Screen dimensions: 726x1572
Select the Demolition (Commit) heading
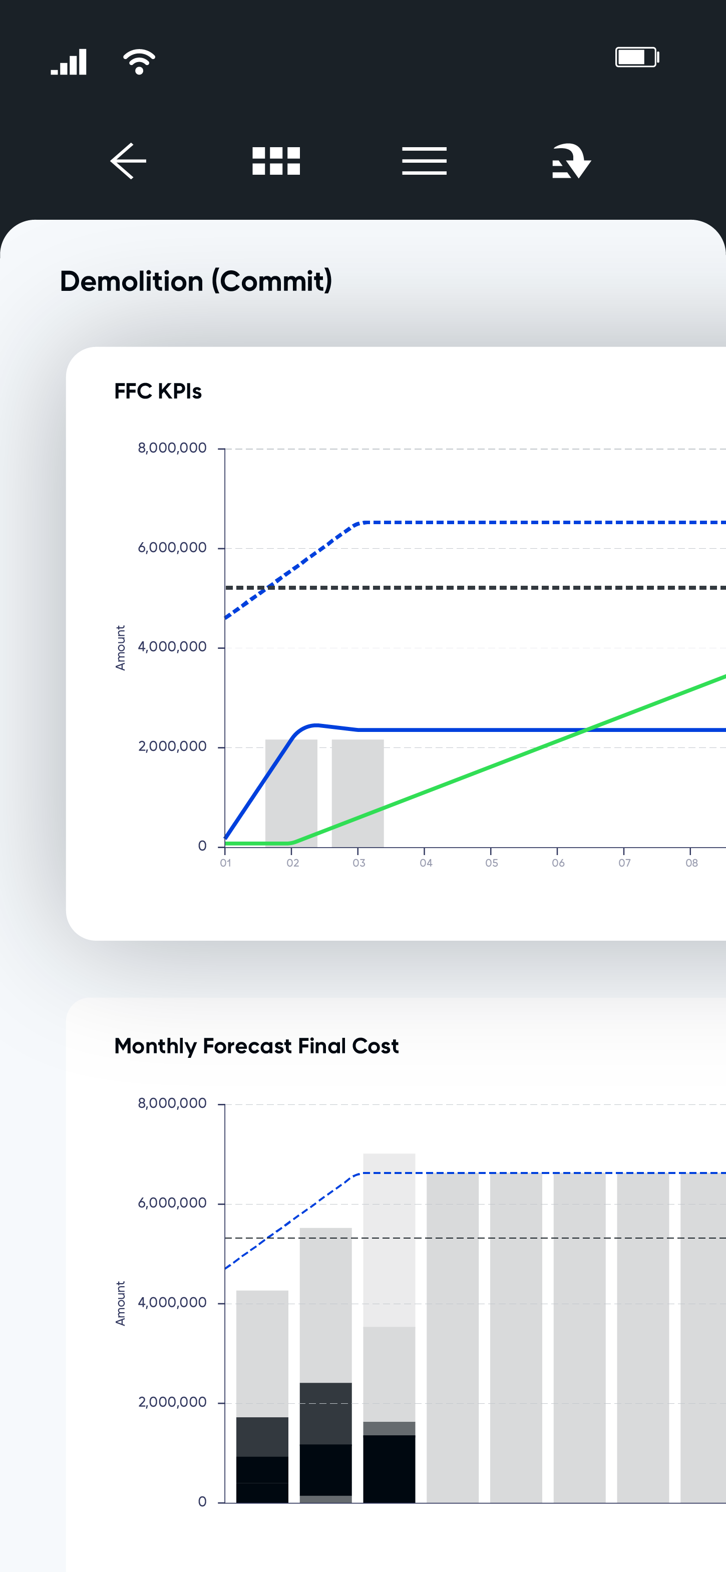196,281
